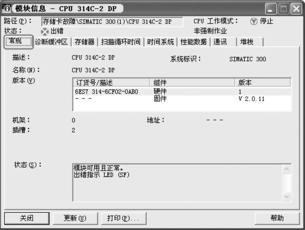Minimize the module information window
Viewport: 305px width, 230px height.
pyautogui.click(x=271, y=9)
